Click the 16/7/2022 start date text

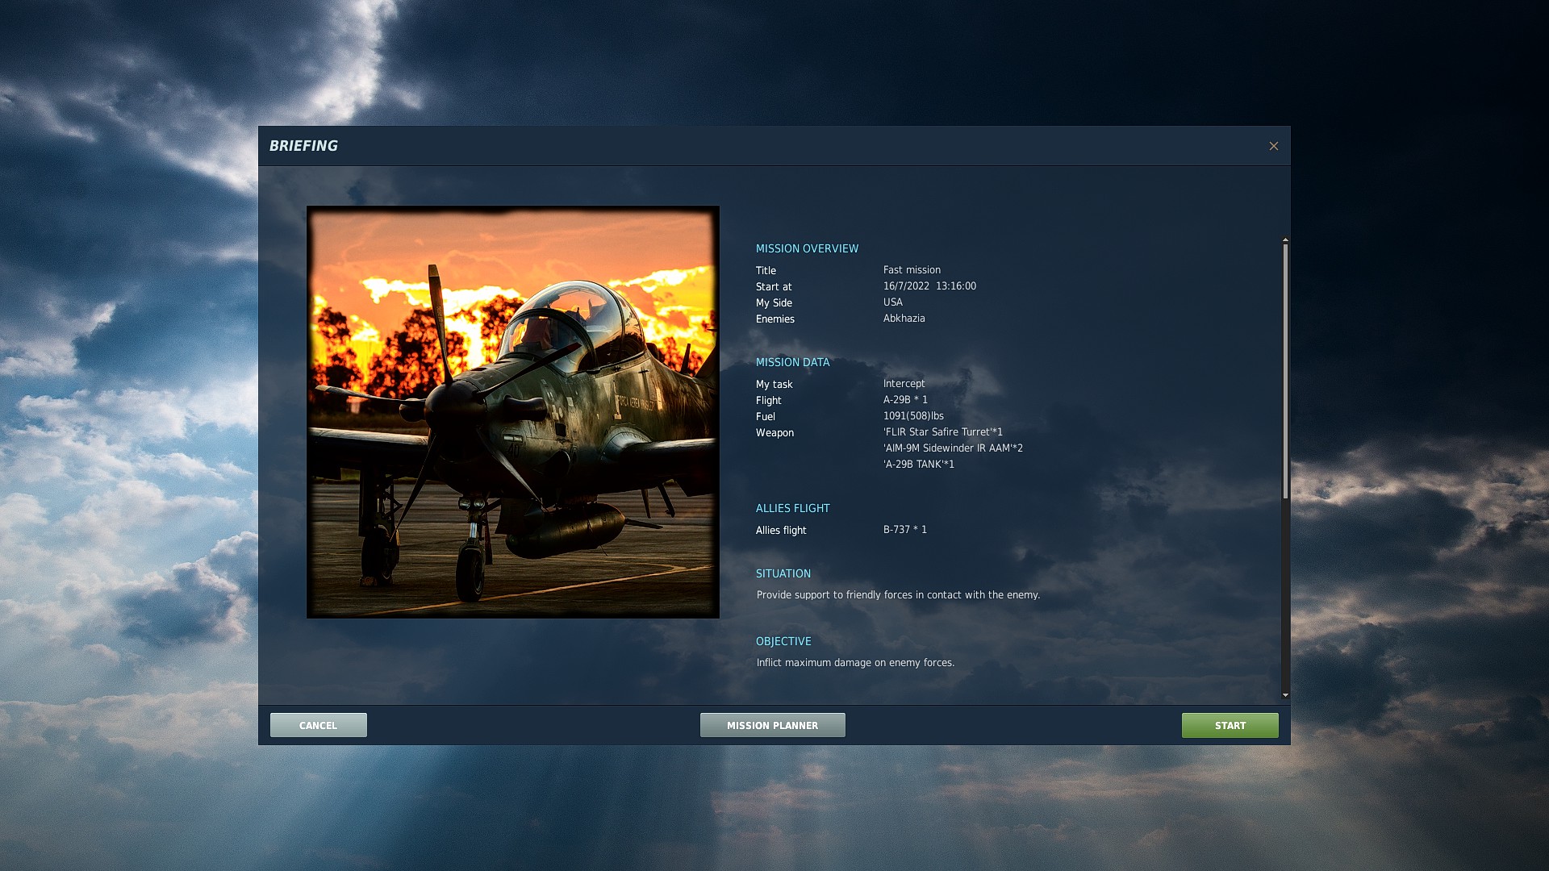point(906,286)
